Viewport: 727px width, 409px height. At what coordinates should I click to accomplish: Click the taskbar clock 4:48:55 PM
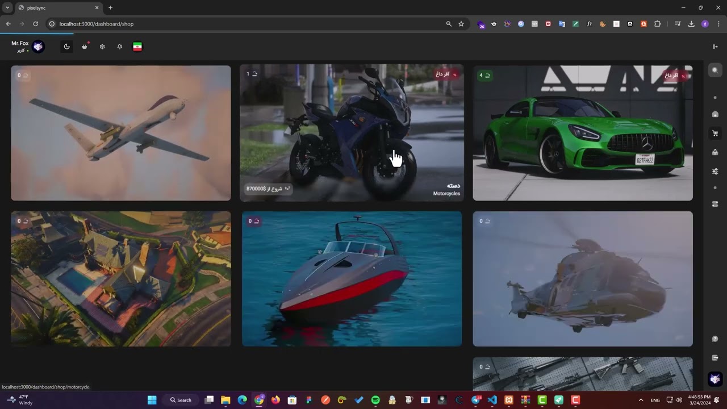pyautogui.click(x=699, y=400)
